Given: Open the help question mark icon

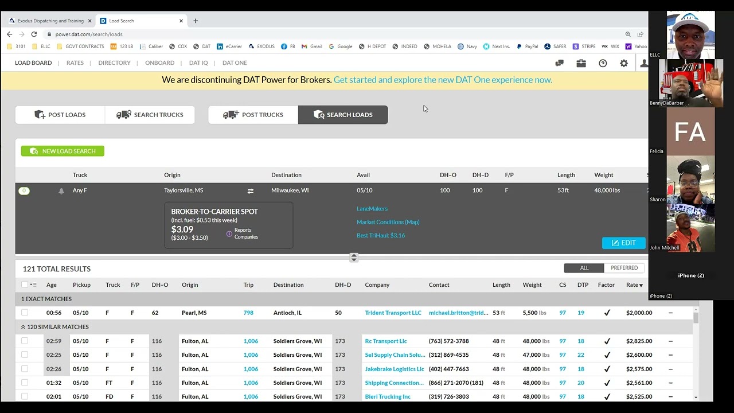Looking at the screenshot, I should click(x=603, y=63).
